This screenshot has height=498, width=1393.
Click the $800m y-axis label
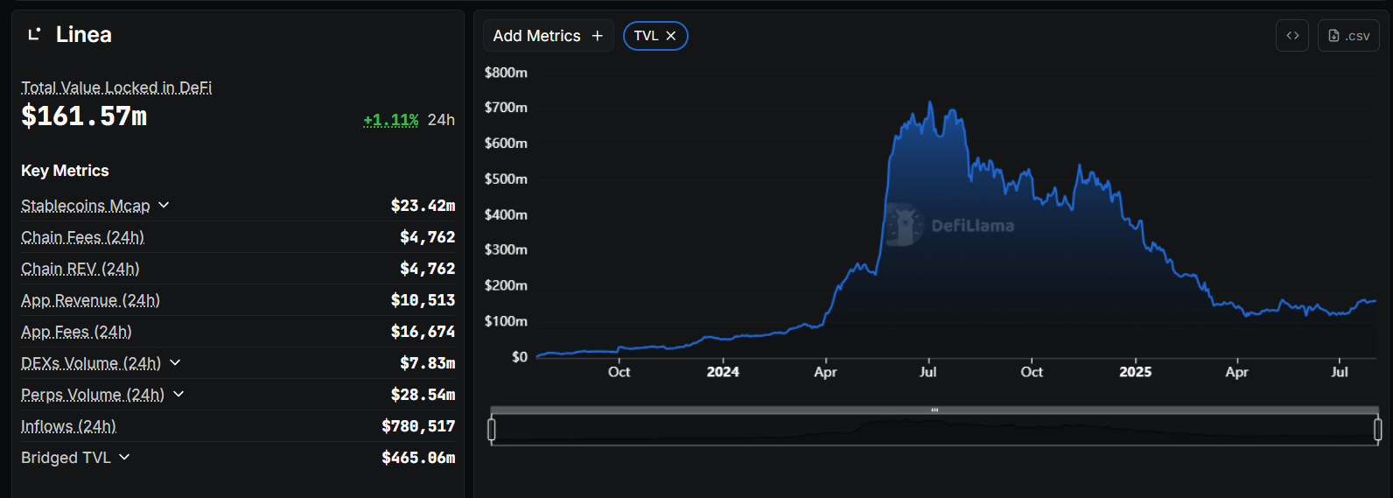(x=506, y=73)
